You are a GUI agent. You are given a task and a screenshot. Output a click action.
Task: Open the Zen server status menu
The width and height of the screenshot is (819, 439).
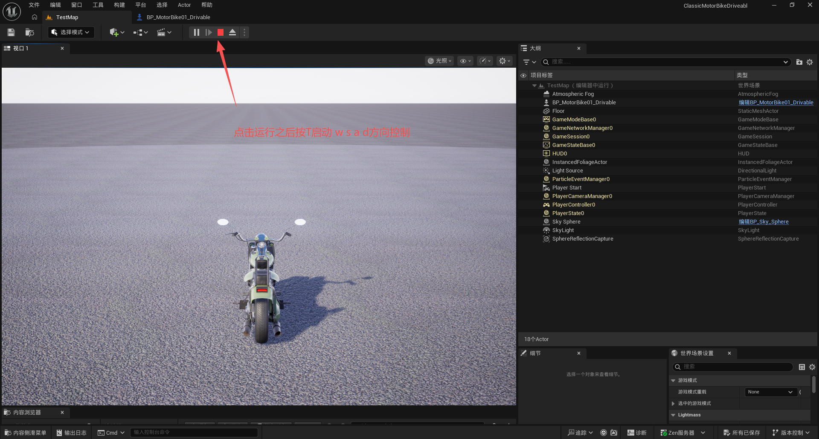(x=682, y=433)
